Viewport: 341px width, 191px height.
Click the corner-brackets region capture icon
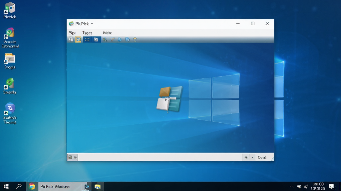87,39
